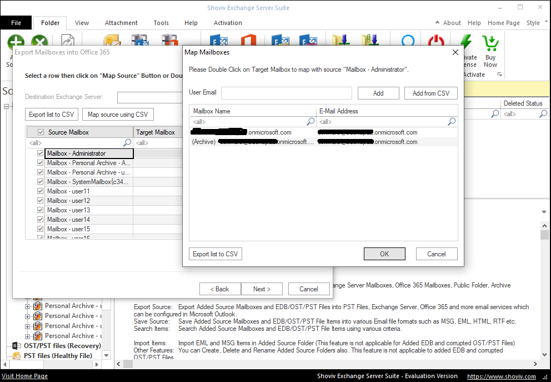Open the Visit Home Page link
Viewport: 551px width, 382px height.
tap(24, 376)
